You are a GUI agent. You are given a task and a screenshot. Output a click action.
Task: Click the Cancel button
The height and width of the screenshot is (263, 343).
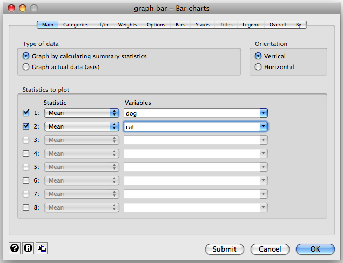click(x=270, y=249)
